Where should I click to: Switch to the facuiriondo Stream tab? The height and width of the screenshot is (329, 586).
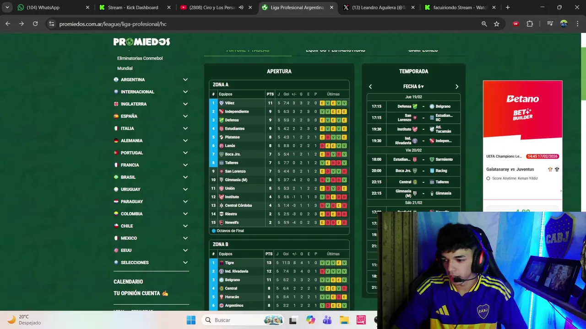click(459, 7)
